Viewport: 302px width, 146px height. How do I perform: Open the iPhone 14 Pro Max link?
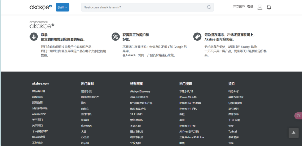190,103
